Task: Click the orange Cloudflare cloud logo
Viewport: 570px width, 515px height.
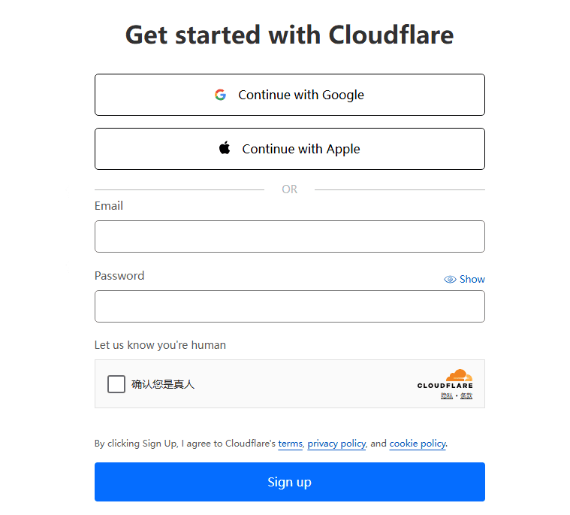Action: [x=458, y=375]
